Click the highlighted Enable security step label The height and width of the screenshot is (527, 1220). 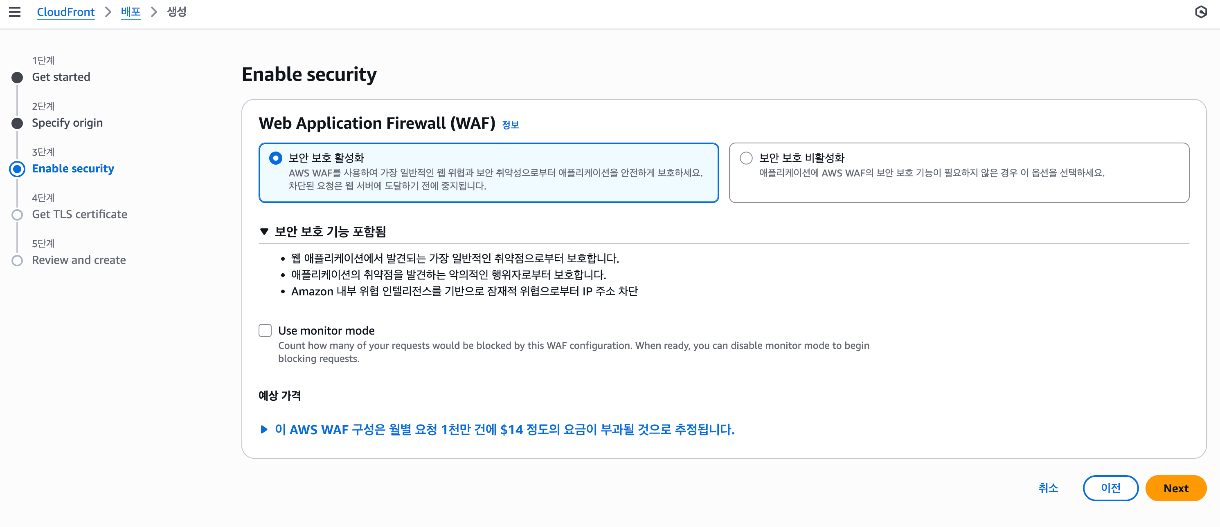coord(72,168)
